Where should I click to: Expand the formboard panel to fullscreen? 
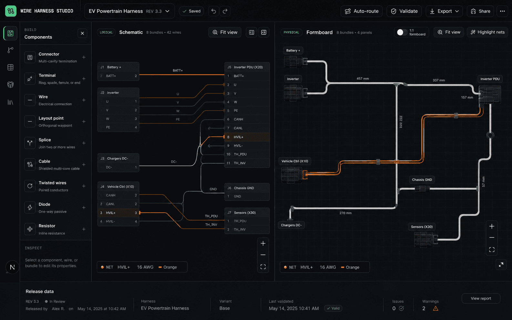[501, 265]
